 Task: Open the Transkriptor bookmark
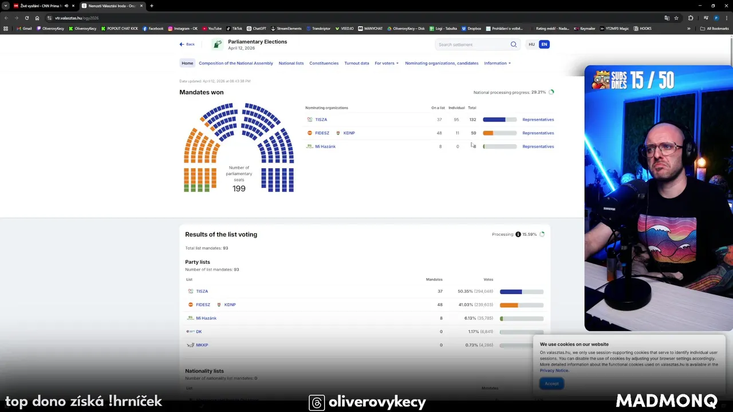pos(318,29)
